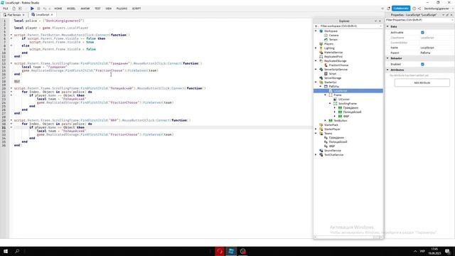Viewport: 455px width, 256px height.
Task: Open the Explorer filter funnel dropdown
Action: (316, 26)
